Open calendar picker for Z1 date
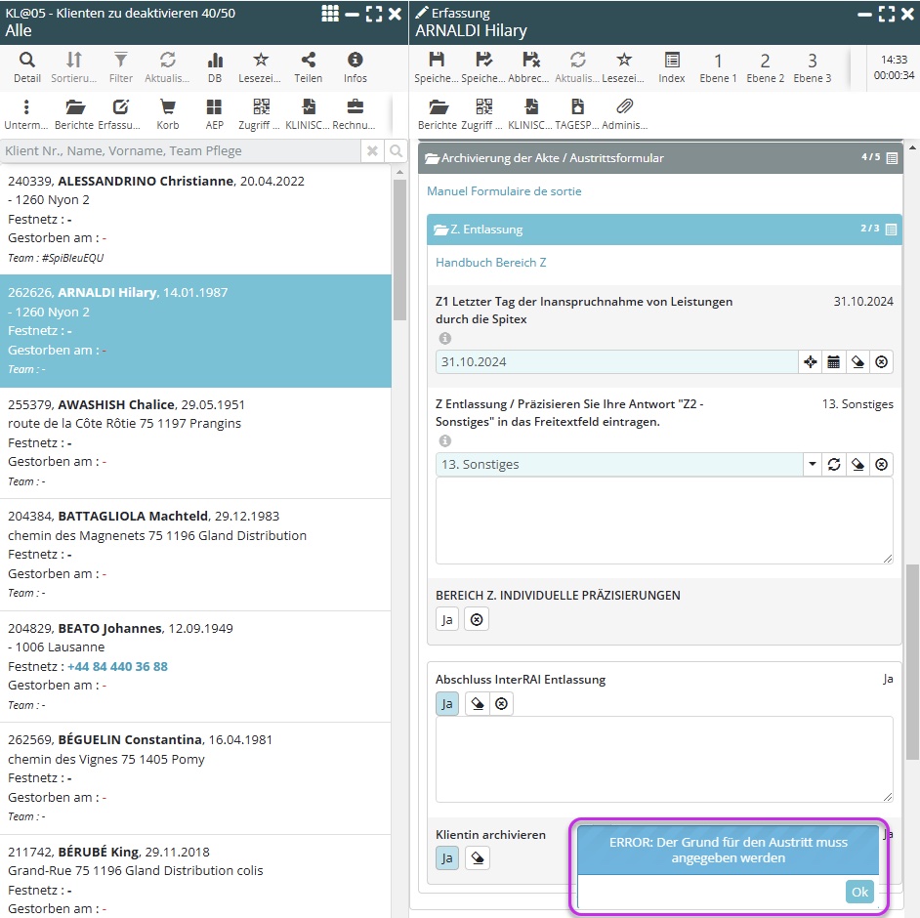 (x=833, y=362)
